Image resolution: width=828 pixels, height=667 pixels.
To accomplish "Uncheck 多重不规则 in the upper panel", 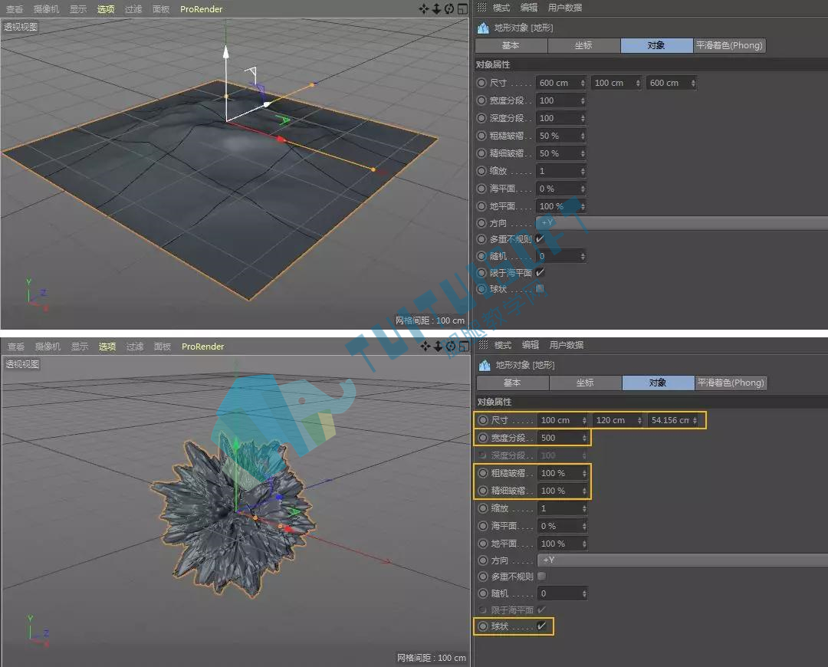I will pos(540,239).
